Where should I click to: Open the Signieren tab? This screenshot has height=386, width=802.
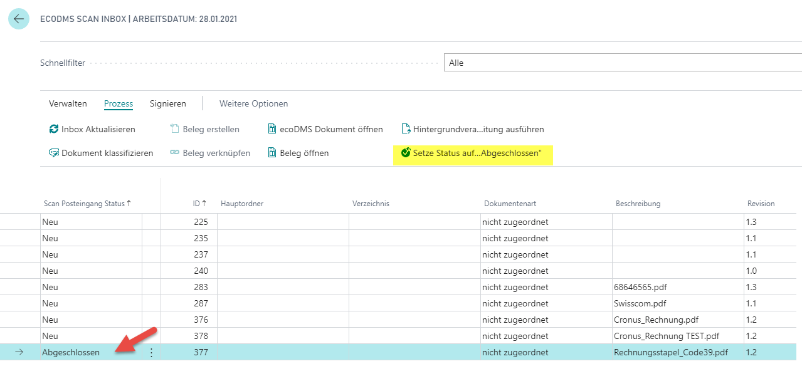168,103
